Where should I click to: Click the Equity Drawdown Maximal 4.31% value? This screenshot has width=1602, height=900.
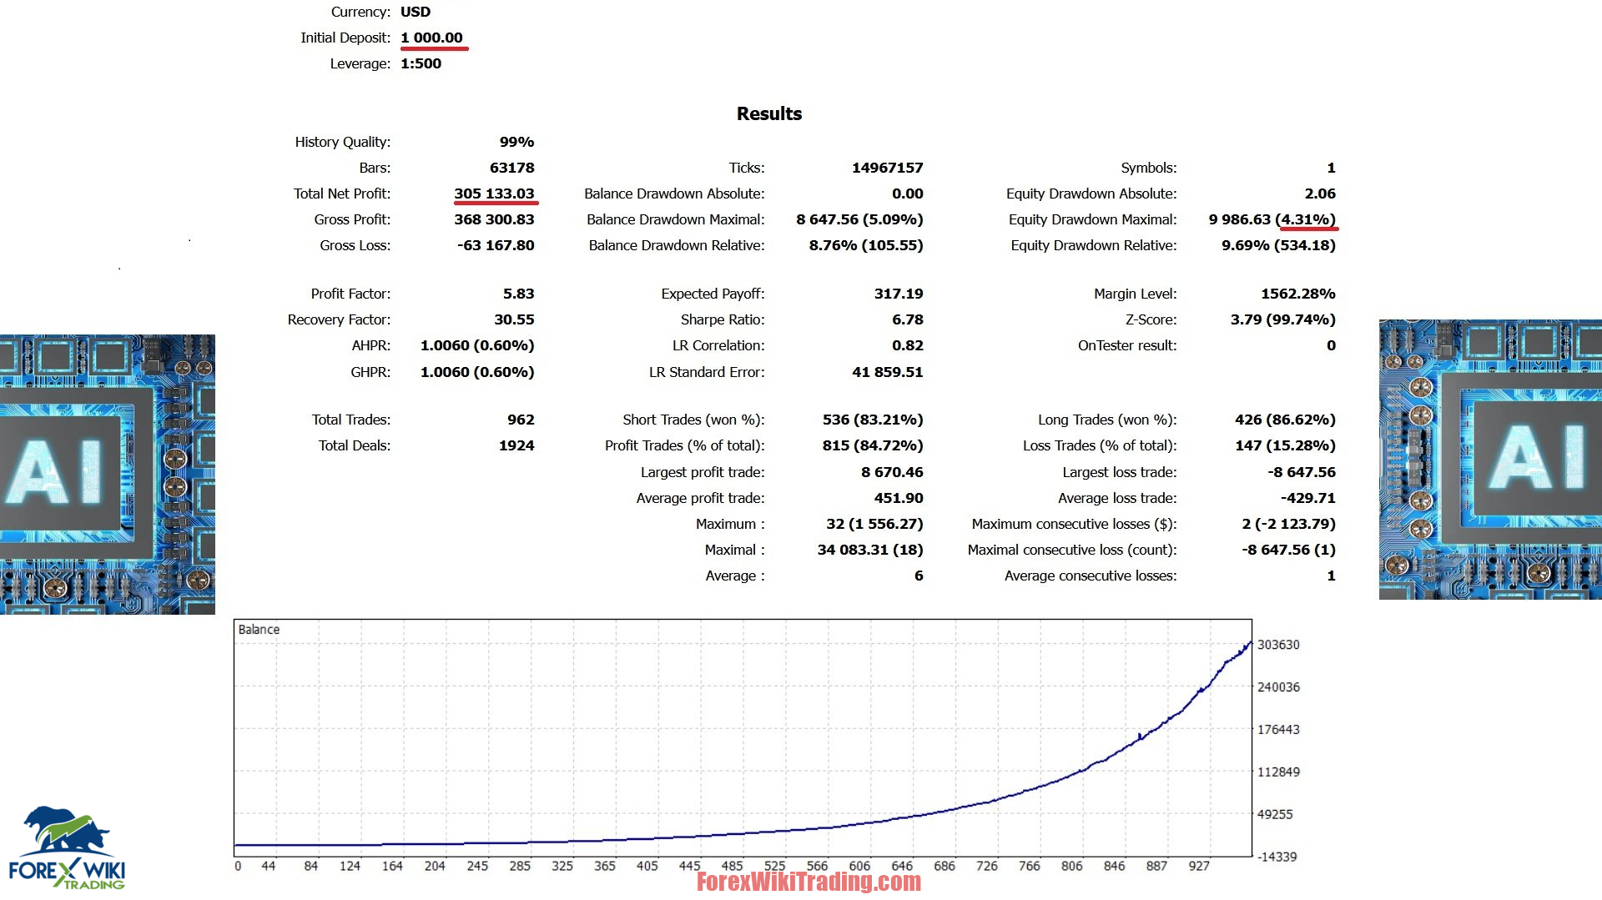(x=1307, y=219)
